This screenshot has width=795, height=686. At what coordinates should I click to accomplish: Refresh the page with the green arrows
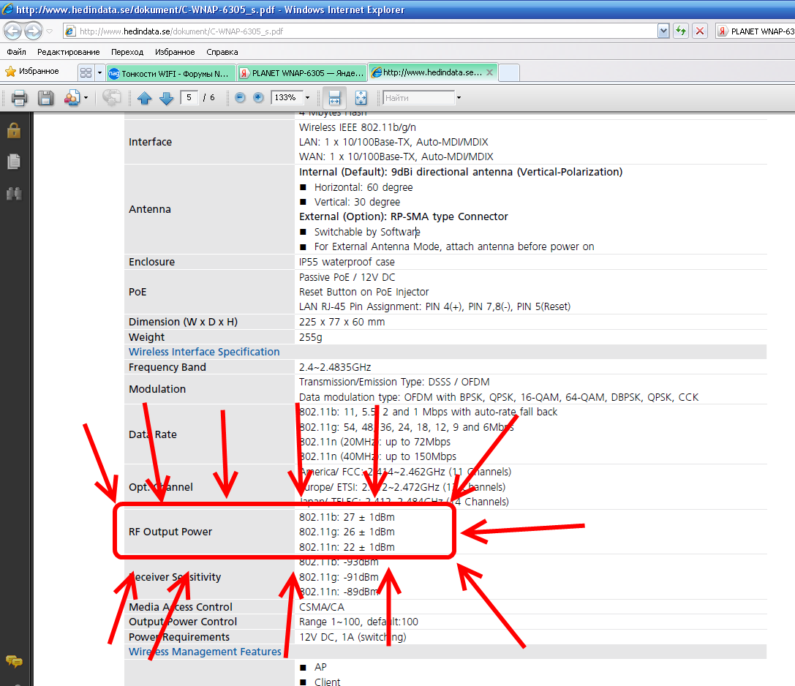tap(681, 31)
